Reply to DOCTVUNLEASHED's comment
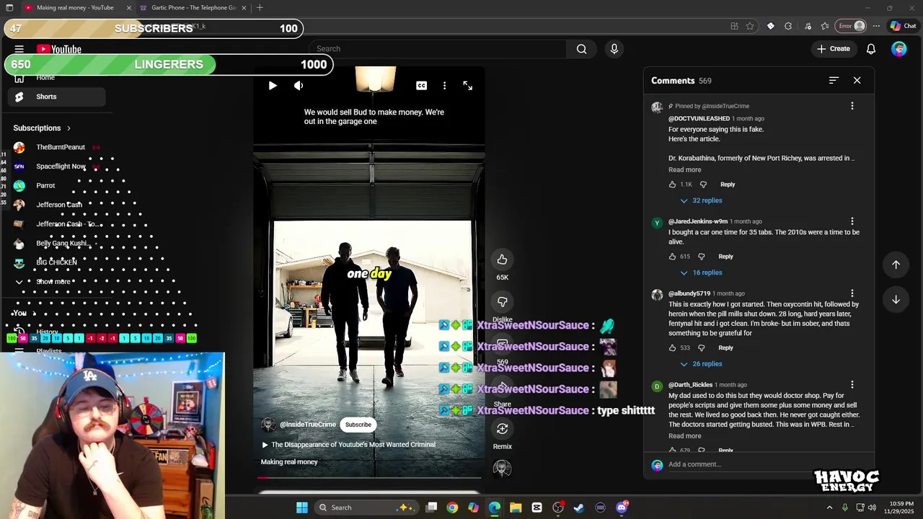This screenshot has width=923, height=519. (x=728, y=185)
